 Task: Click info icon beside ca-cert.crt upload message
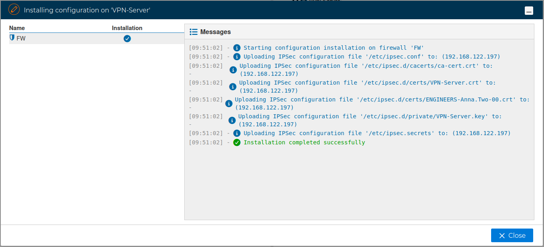233,70
